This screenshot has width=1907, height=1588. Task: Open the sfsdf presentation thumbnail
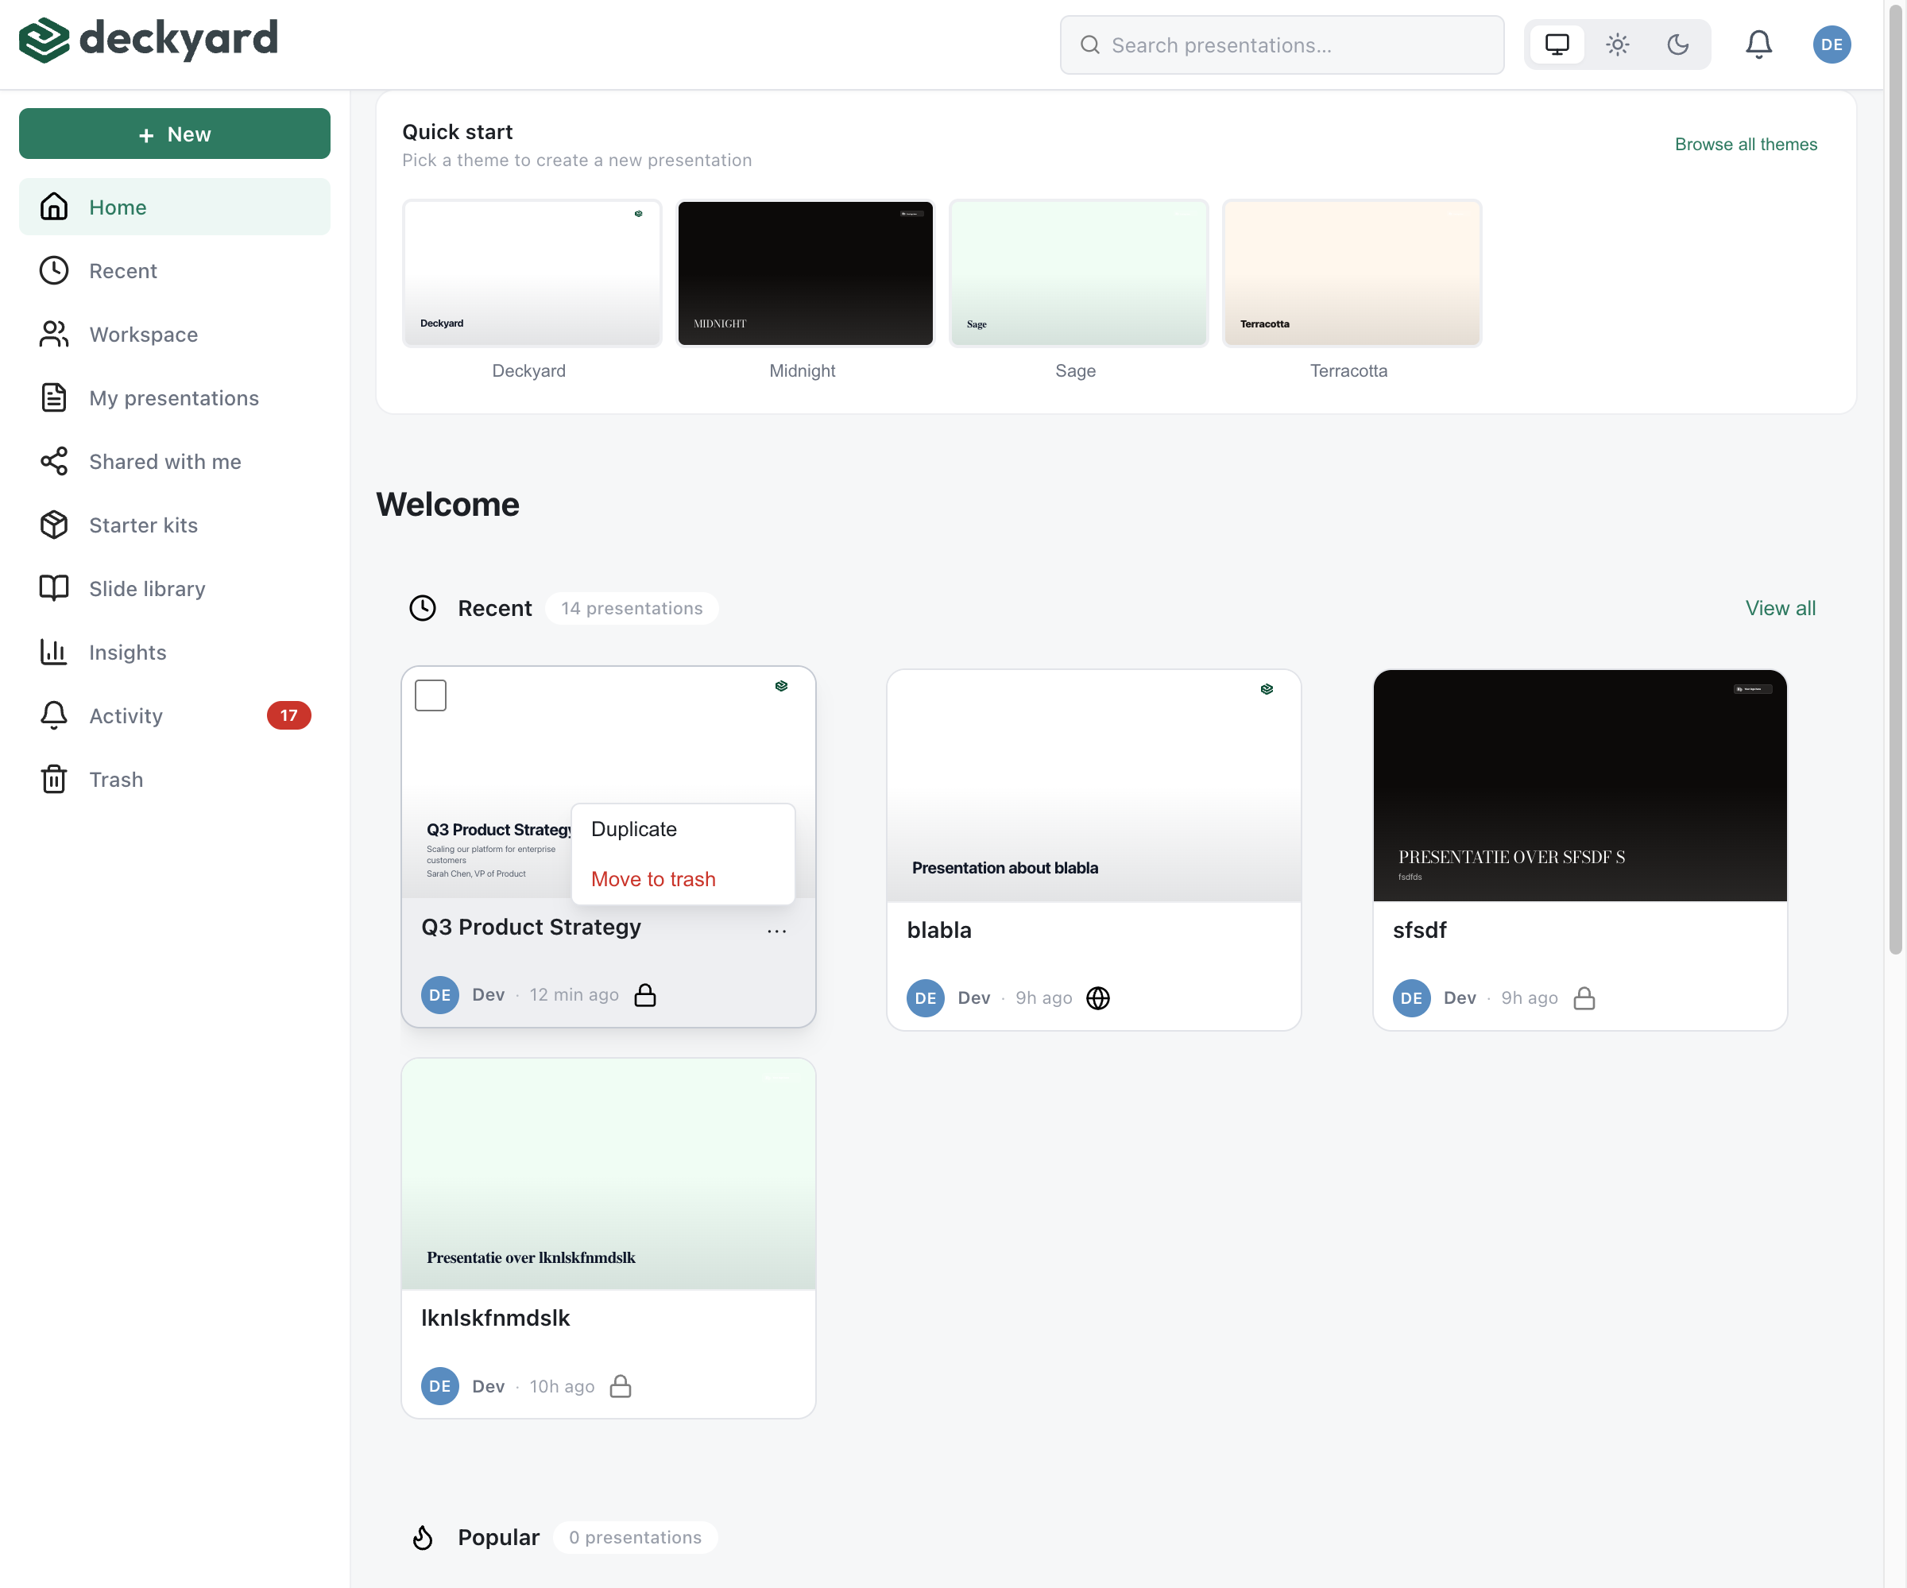1580,786
